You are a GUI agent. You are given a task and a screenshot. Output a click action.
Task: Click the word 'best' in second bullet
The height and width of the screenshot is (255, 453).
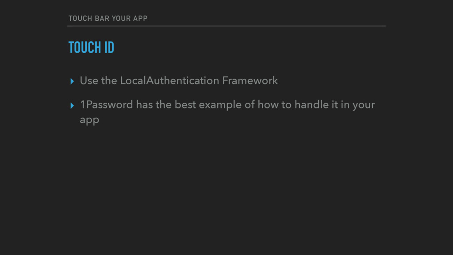click(185, 104)
